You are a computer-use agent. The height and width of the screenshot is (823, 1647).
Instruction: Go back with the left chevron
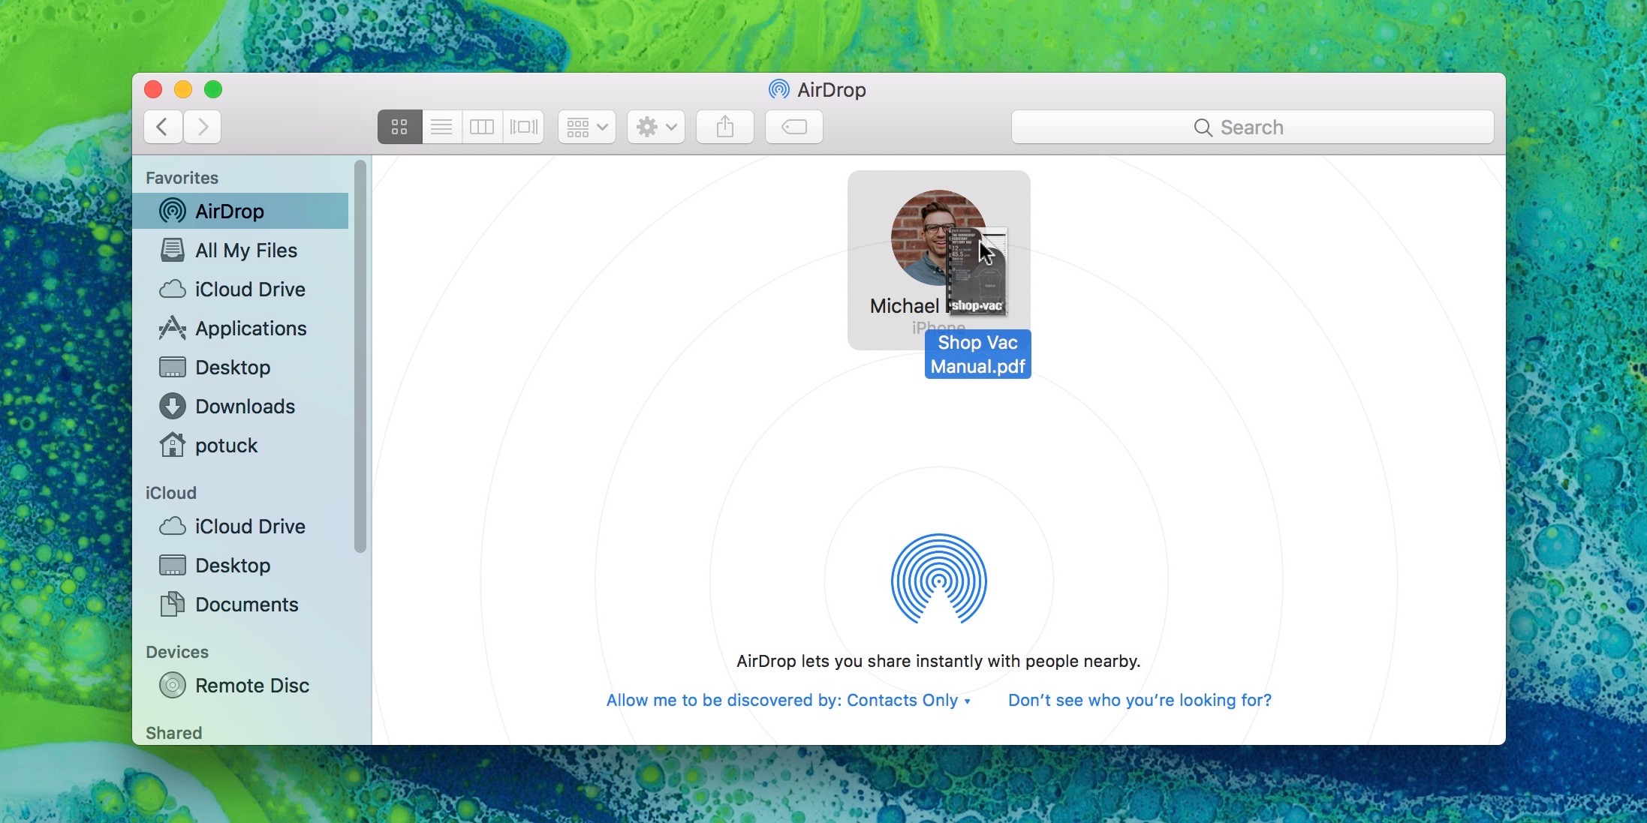click(163, 127)
